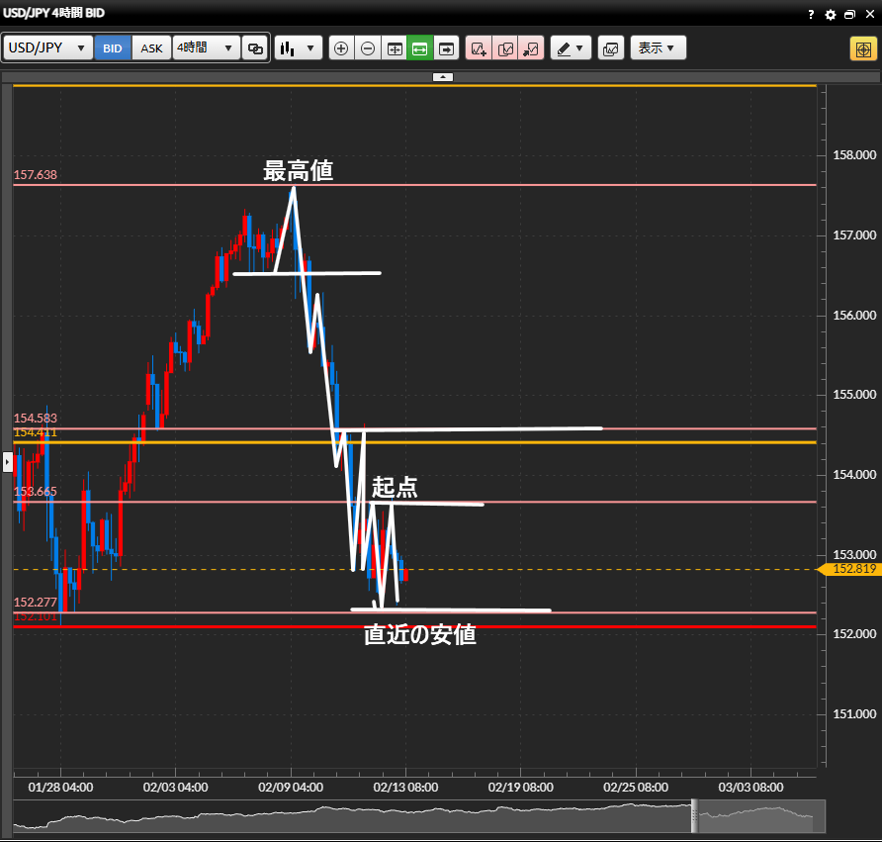Click the range slider handle in overview chart
The image size is (882, 842).
(x=694, y=815)
